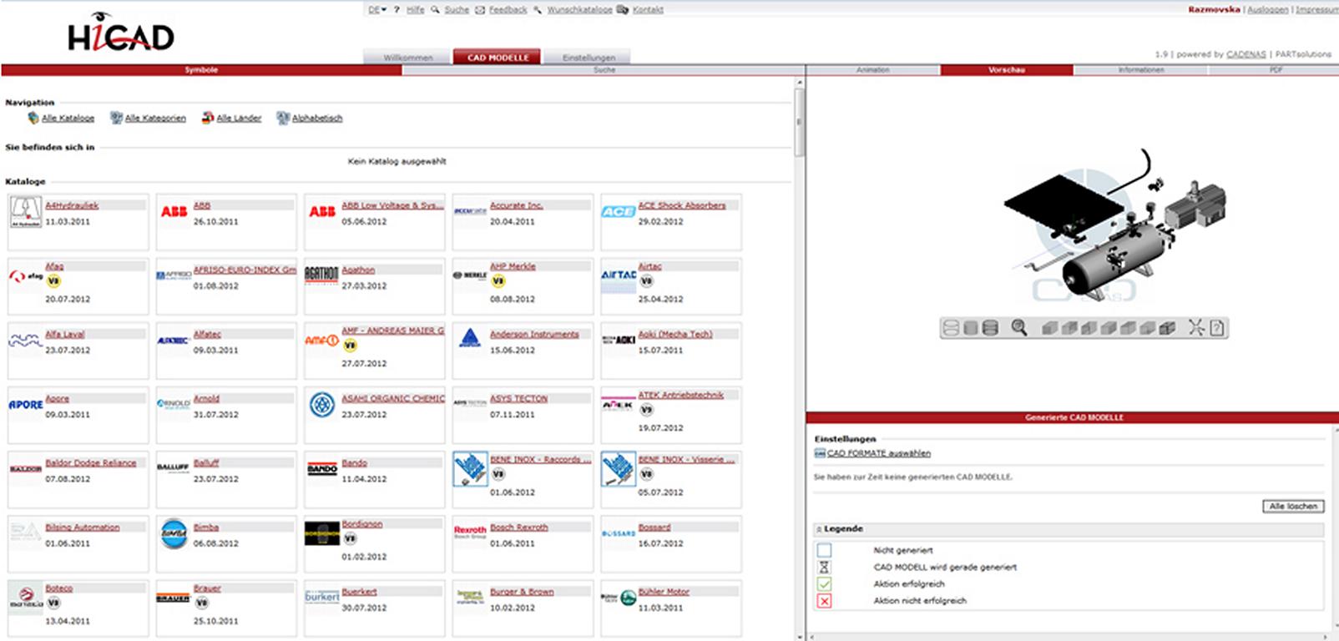The image size is (1339, 641).
Task: Click the Alle Kategorien navigation icon
Action: (117, 118)
